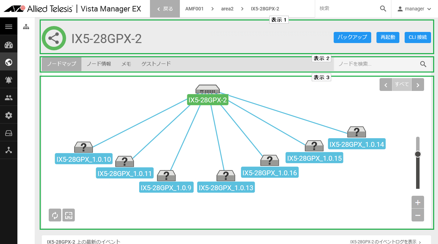Click the CLI 接続 button

point(418,37)
